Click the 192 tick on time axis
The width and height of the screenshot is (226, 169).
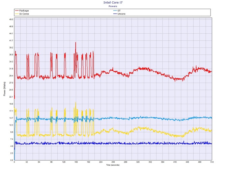pyautogui.click(x=88, y=162)
